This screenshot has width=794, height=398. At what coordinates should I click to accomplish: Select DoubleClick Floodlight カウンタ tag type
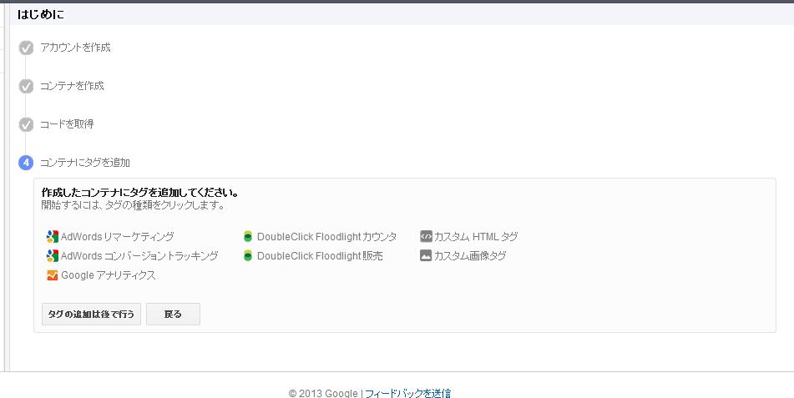pos(327,236)
